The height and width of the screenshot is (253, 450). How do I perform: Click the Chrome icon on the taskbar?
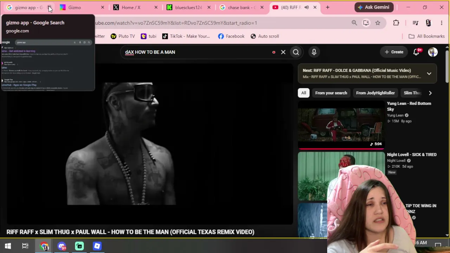click(44, 246)
